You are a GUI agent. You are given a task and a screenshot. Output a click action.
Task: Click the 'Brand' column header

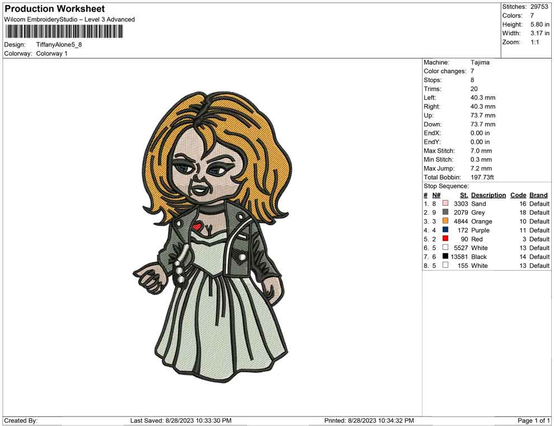point(538,195)
